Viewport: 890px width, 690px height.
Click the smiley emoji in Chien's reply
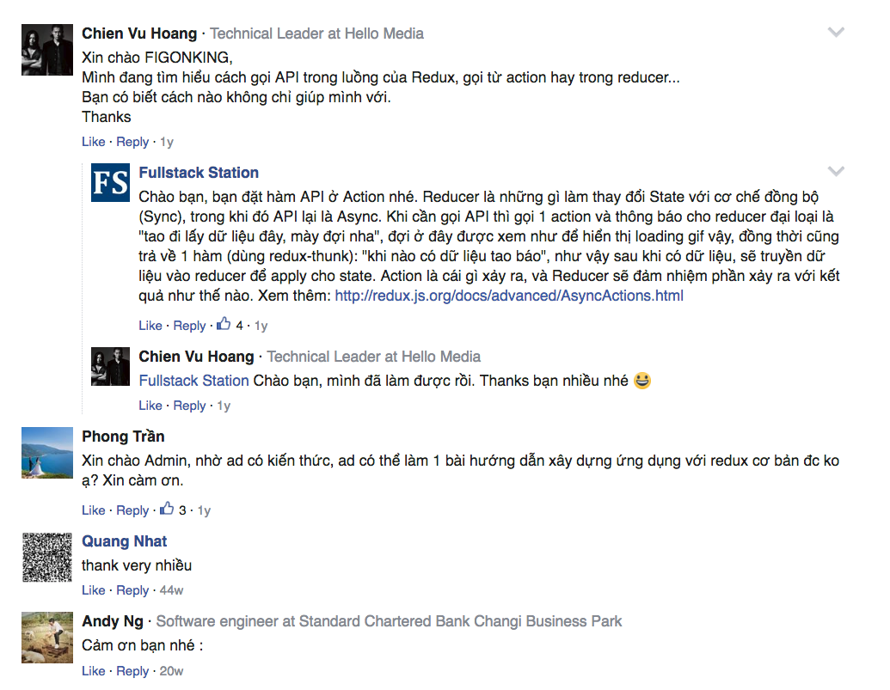coord(642,381)
